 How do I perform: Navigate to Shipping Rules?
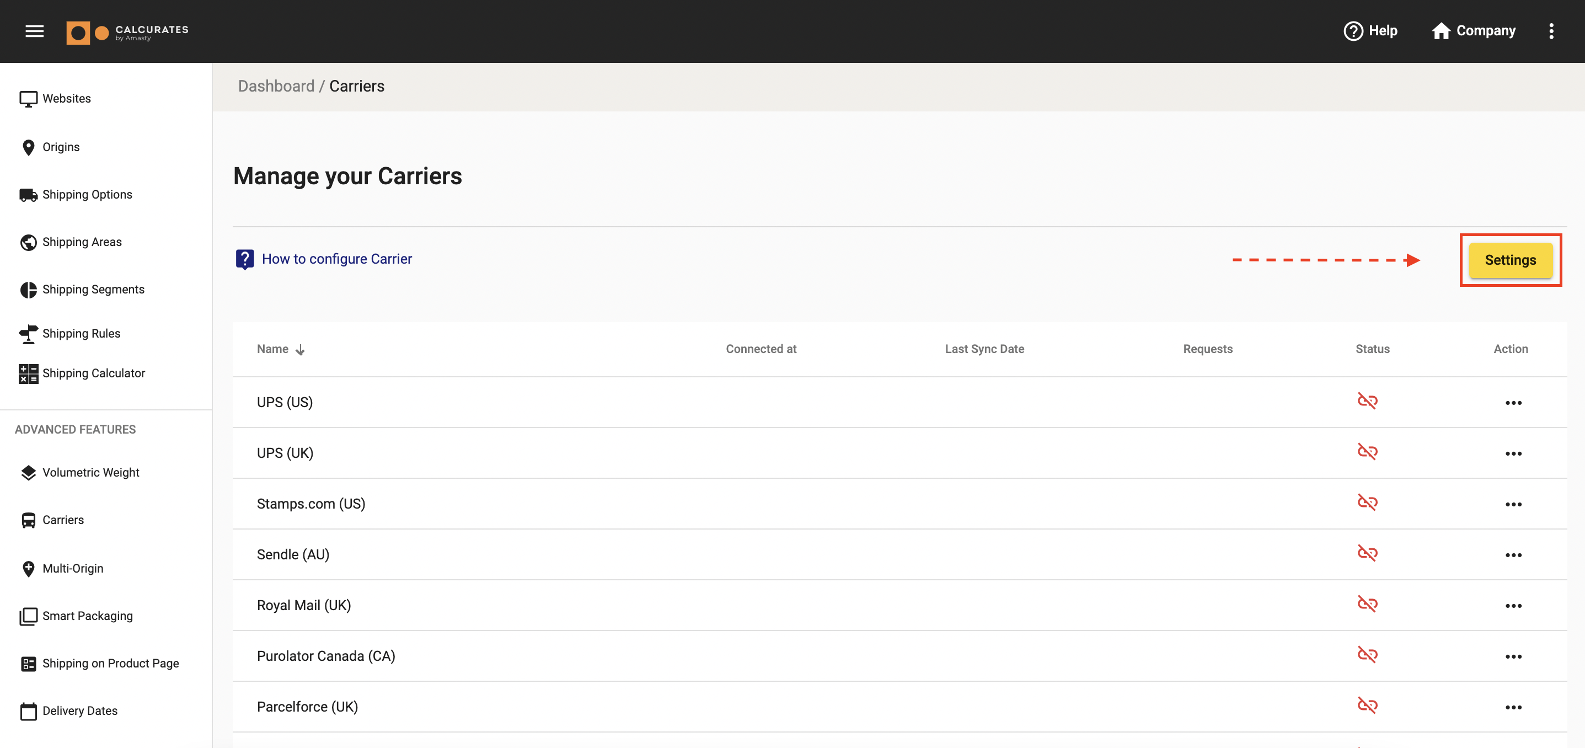[x=81, y=334]
